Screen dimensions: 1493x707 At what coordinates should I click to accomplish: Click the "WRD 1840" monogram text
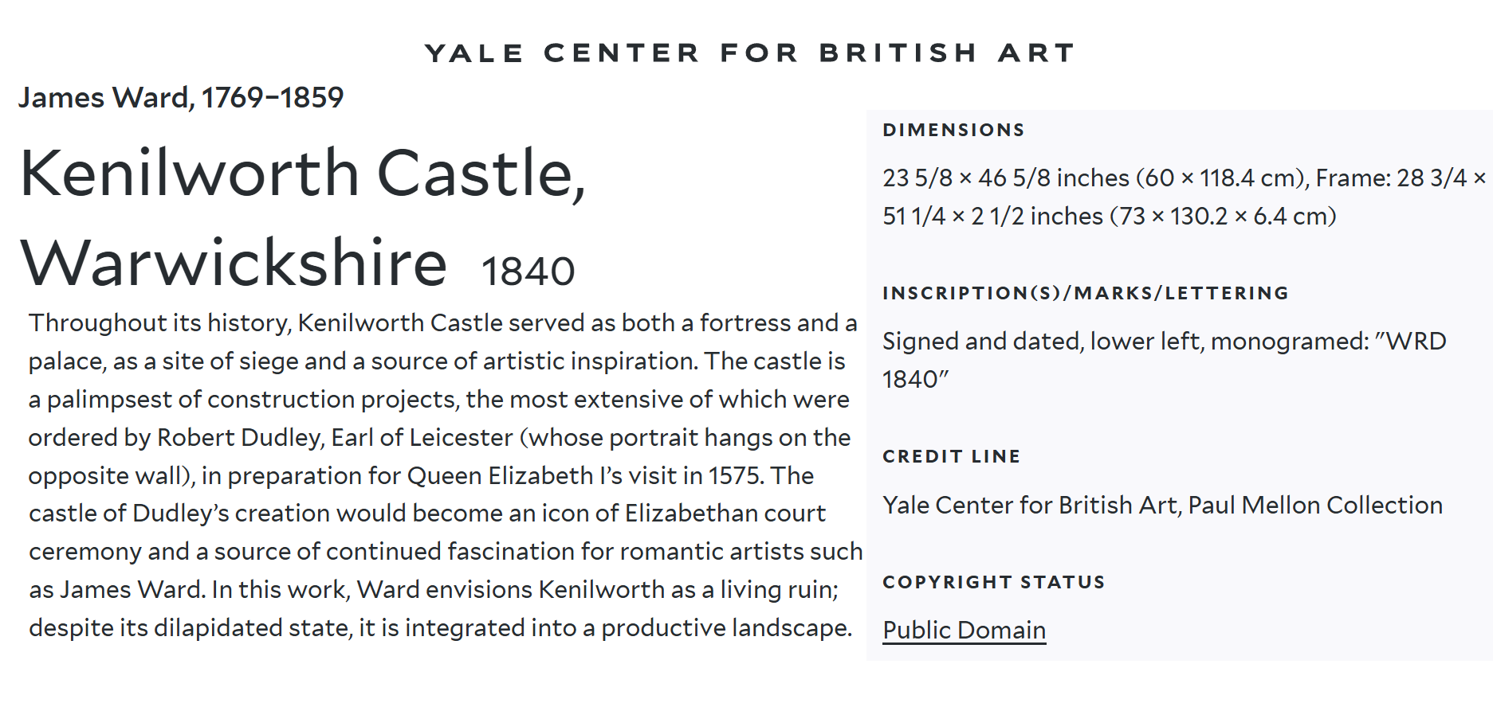pos(1164,360)
